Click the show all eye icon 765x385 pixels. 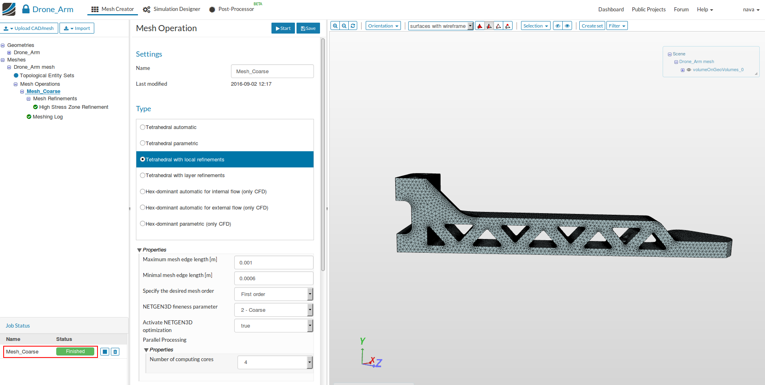[567, 26]
